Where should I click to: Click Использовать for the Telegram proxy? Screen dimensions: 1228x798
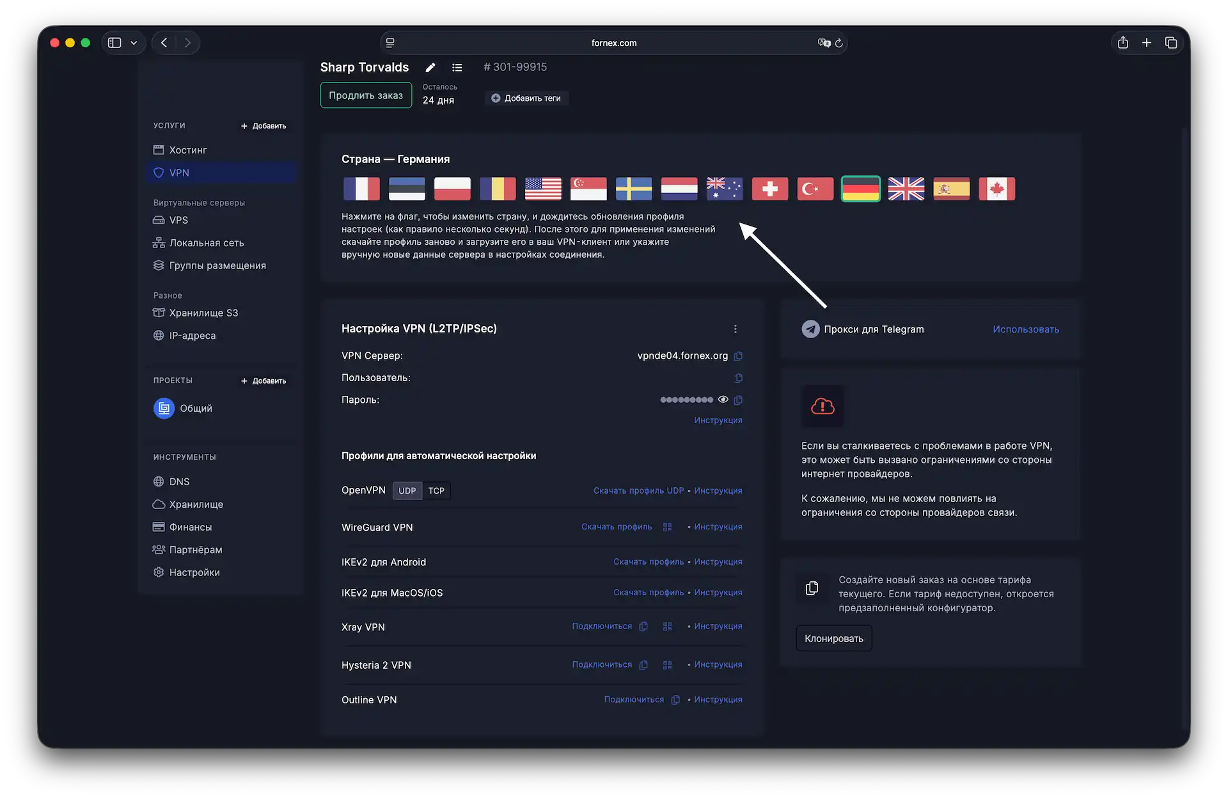tap(1025, 329)
